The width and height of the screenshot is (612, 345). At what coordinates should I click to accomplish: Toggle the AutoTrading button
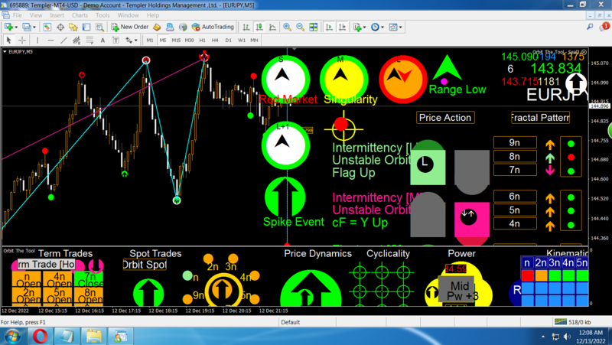pyautogui.click(x=213, y=27)
